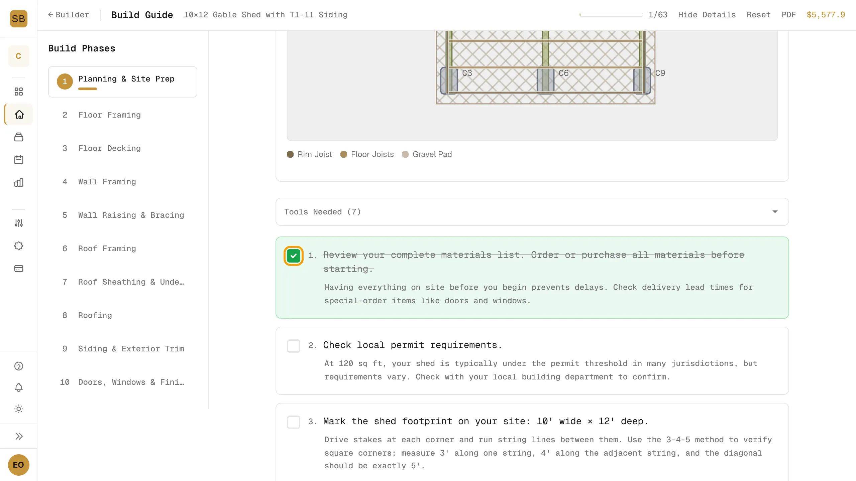
Task: Click the Gravel Pad legend swatch
Action: 405,154
